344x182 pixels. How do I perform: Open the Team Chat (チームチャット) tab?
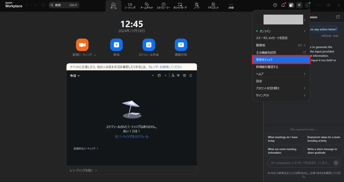pos(146,6)
